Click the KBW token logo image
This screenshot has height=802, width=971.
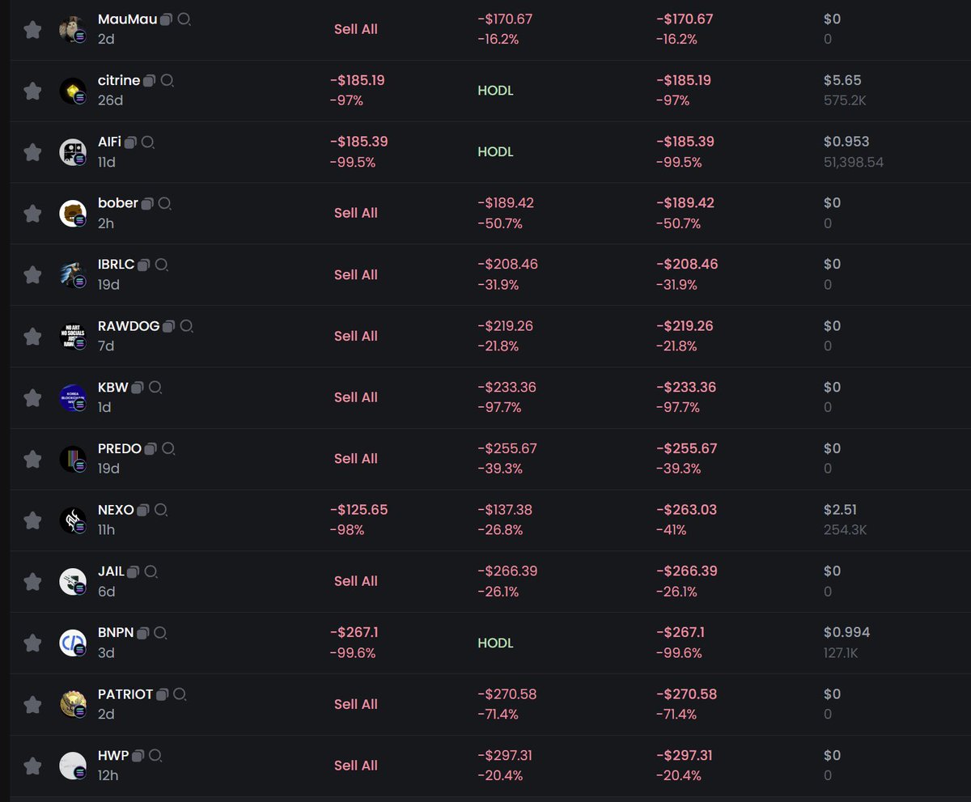(x=73, y=397)
